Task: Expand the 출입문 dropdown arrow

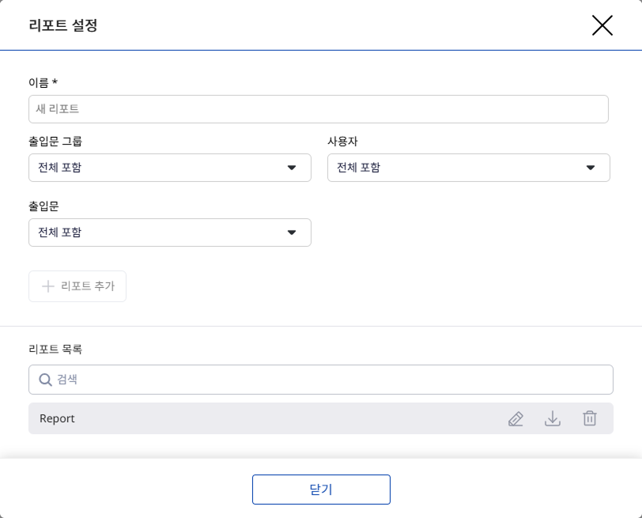Action: (292, 233)
